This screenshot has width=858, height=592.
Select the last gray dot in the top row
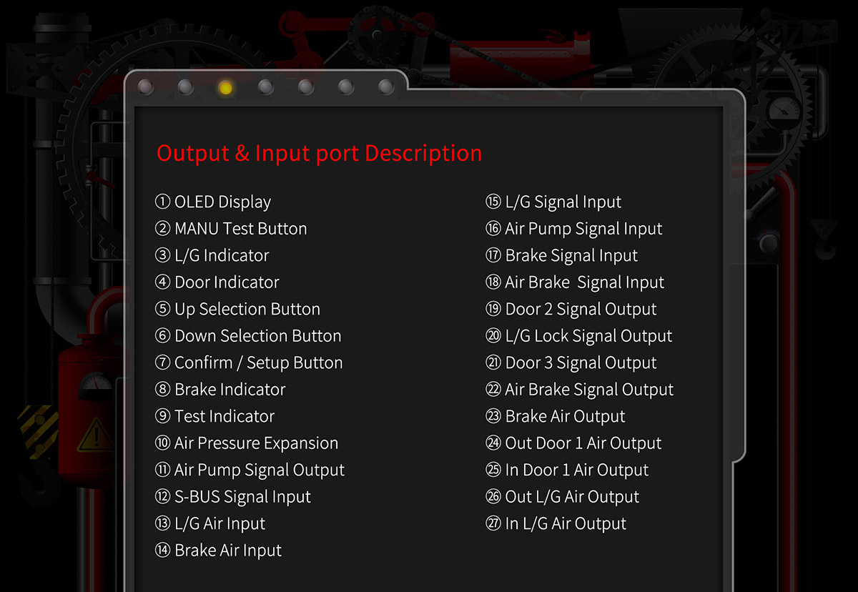(386, 87)
